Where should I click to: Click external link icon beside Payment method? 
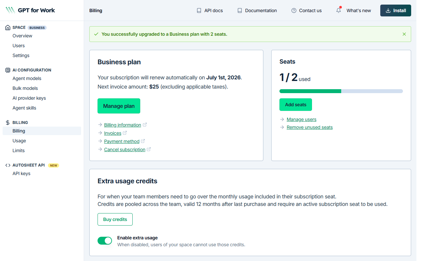coord(143,141)
